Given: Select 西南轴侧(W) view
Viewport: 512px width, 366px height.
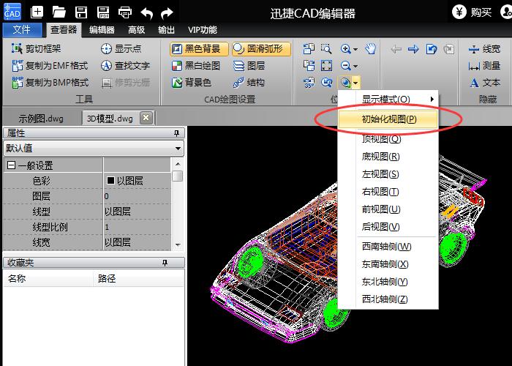Looking at the screenshot, I should click(x=387, y=247).
